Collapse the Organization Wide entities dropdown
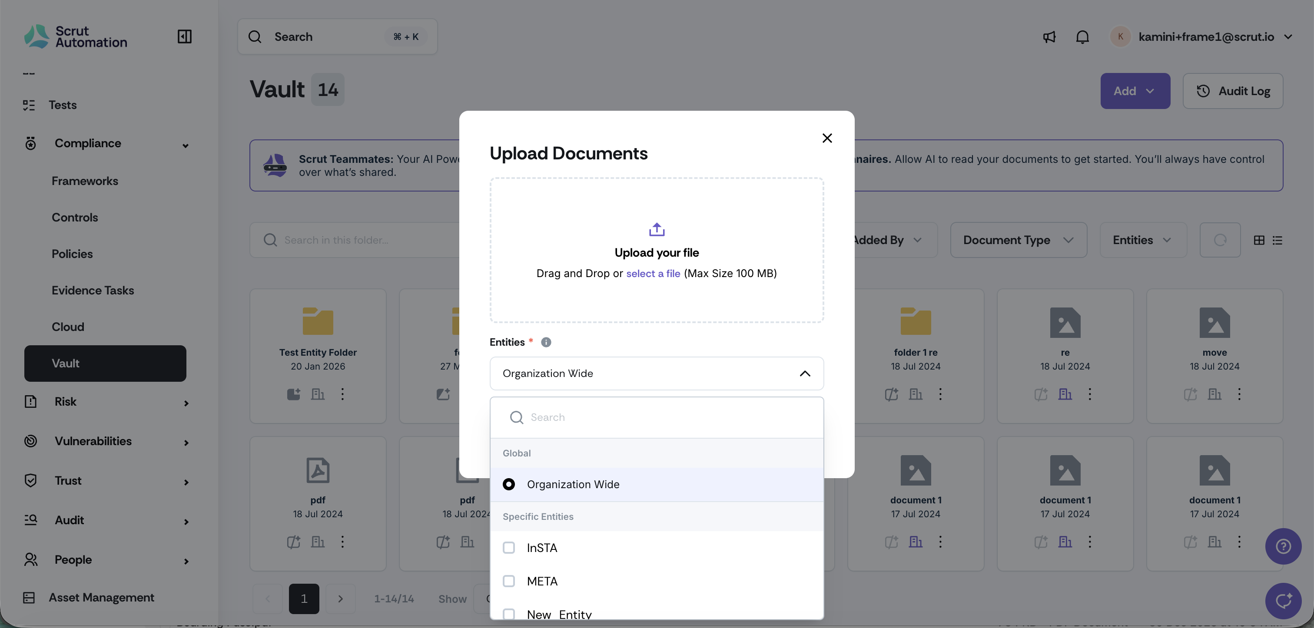 [x=804, y=373]
